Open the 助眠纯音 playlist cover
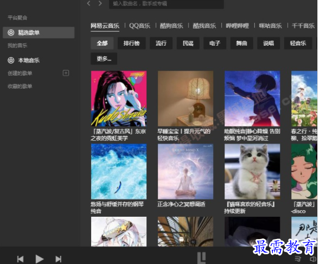This screenshot has width=320, height=264. pos(252,98)
